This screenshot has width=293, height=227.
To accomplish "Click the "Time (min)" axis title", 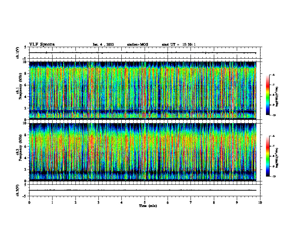I will pos(148,206).
